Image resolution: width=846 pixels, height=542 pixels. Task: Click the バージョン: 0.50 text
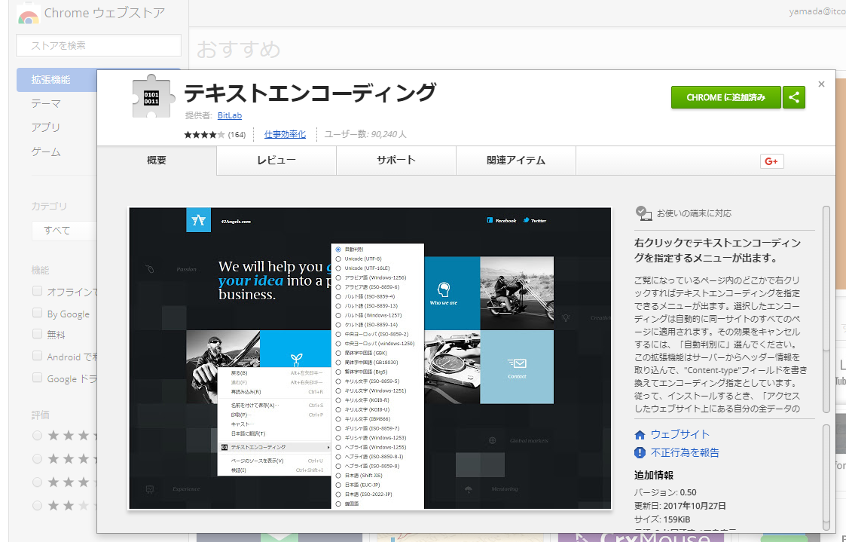pos(665,492)
